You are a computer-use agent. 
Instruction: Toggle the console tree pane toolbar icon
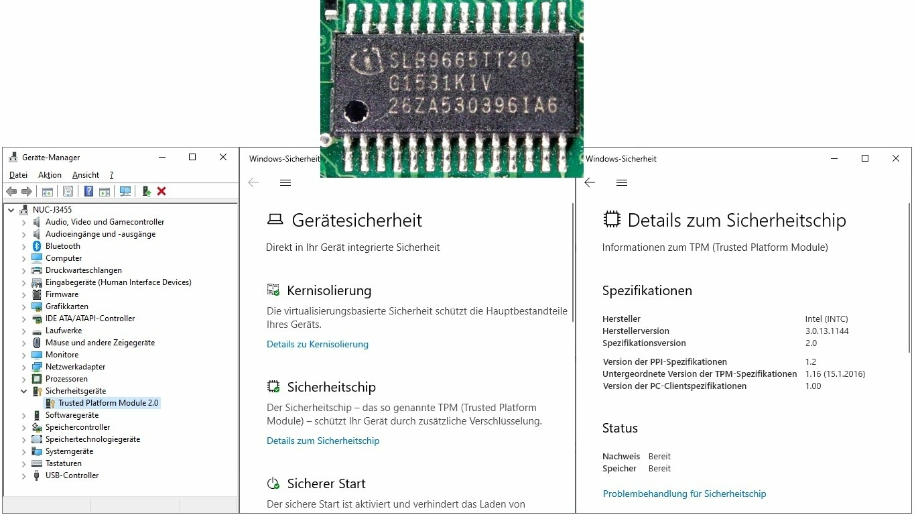click(x=48, y=191)
